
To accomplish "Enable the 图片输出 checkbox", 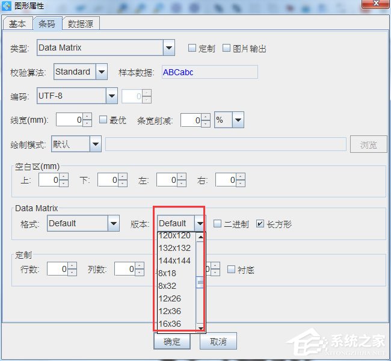I will (226, 48).
